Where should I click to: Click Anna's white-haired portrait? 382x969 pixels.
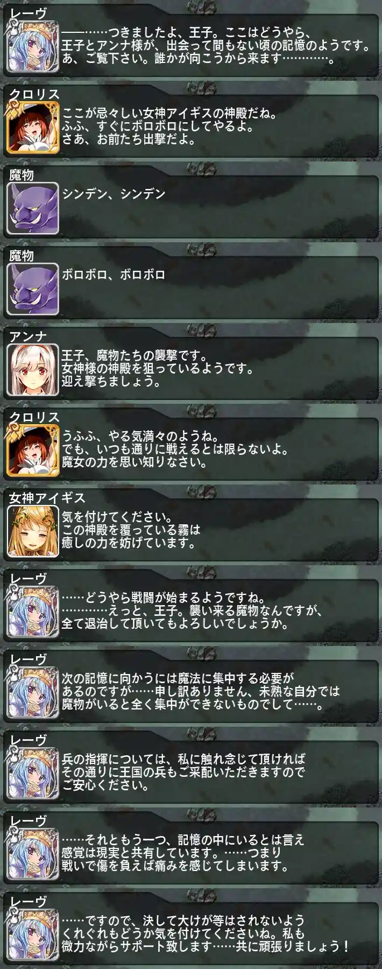point(32,370)
